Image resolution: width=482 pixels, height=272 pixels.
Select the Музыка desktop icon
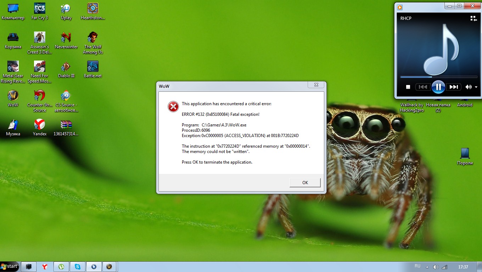pos(13,128)
